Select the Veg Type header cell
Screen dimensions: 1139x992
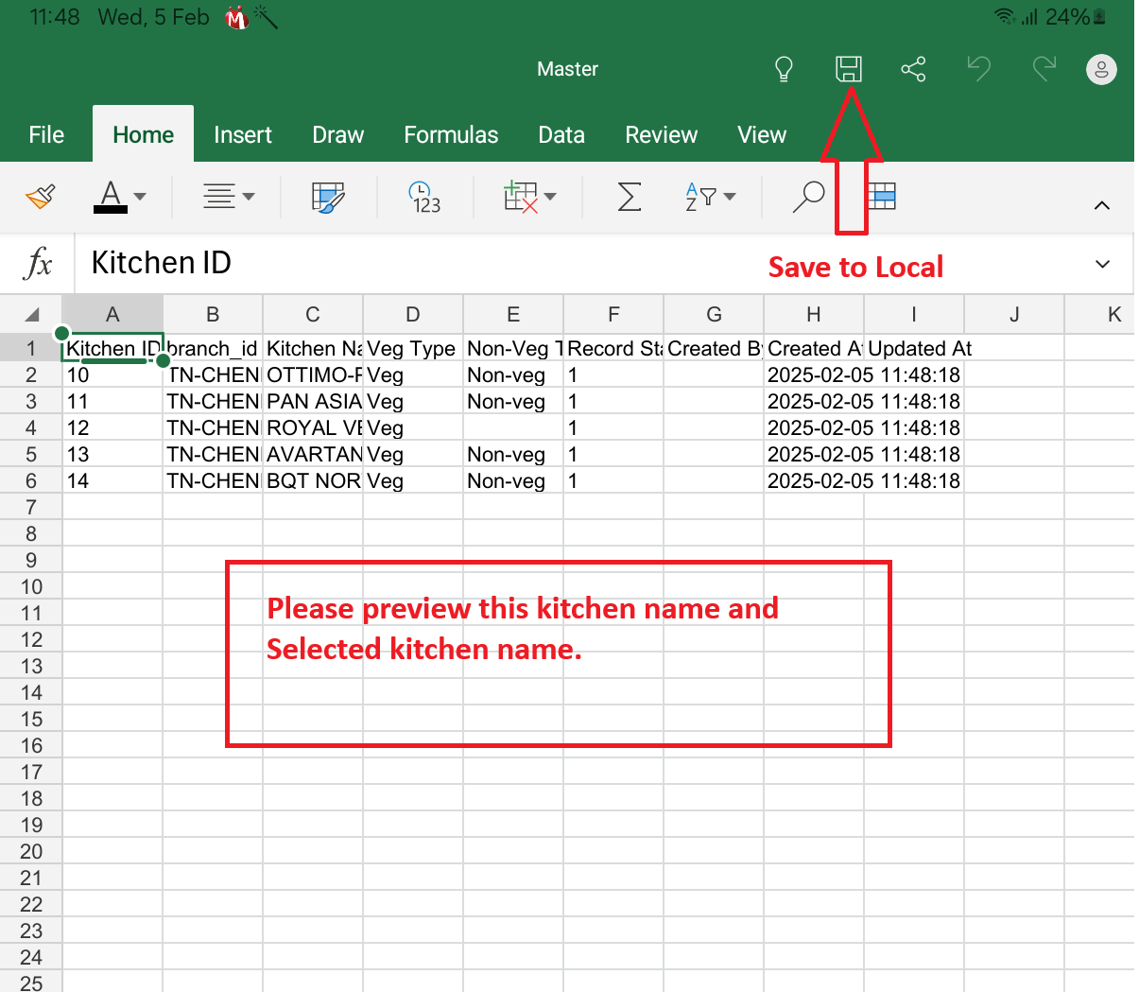click(x=413, y=349)
